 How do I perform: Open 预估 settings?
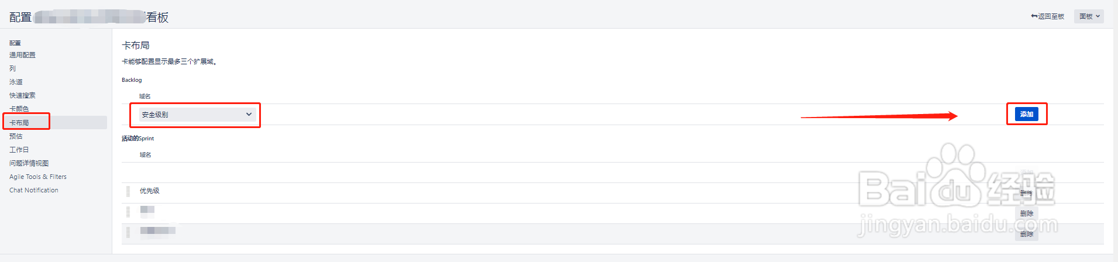[x=16, y=136]
